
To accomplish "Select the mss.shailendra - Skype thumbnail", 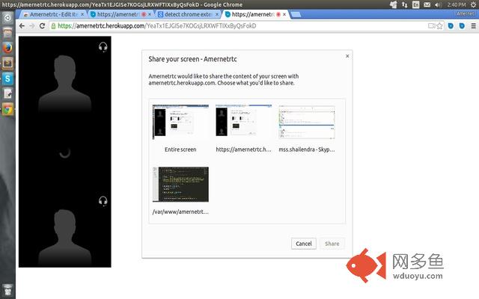I will [x=307, y=122].
